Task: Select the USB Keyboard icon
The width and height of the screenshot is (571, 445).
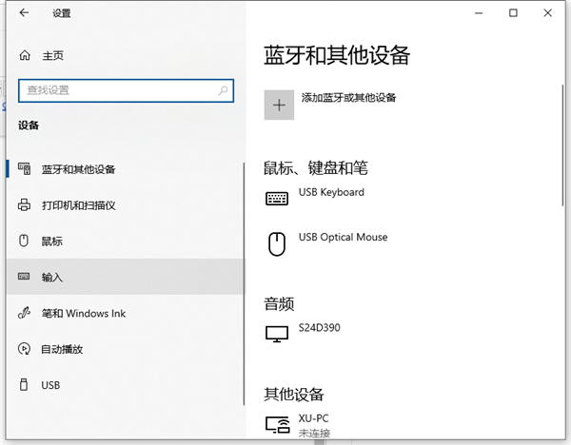Action: coord(277,199)
